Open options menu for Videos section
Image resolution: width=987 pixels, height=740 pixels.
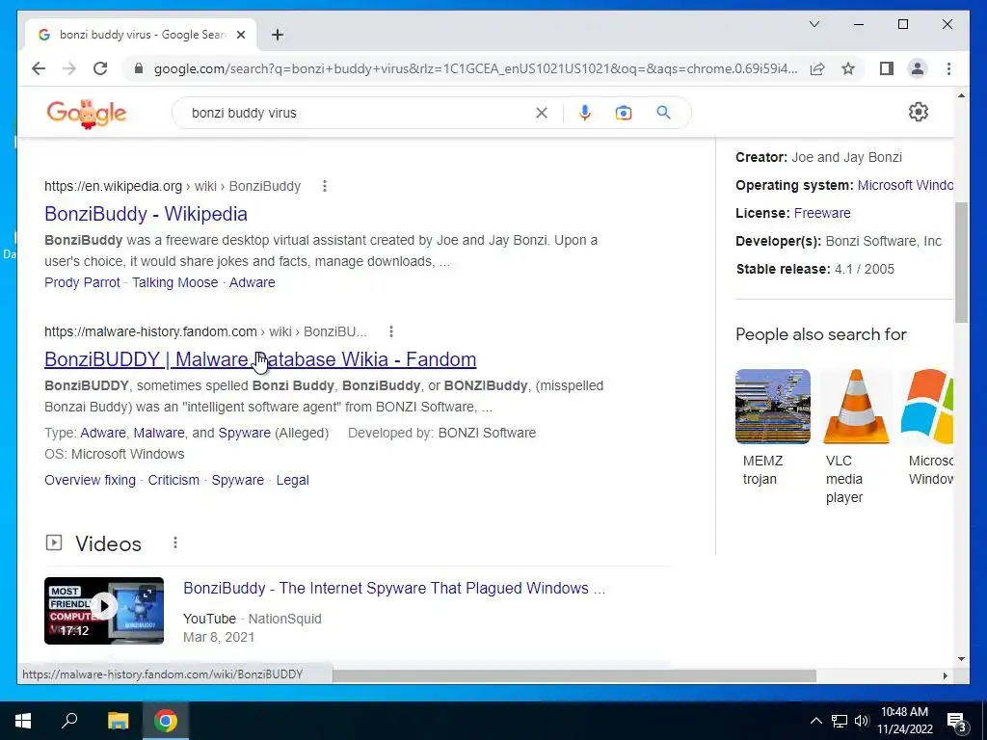click(x=175, y=542)
